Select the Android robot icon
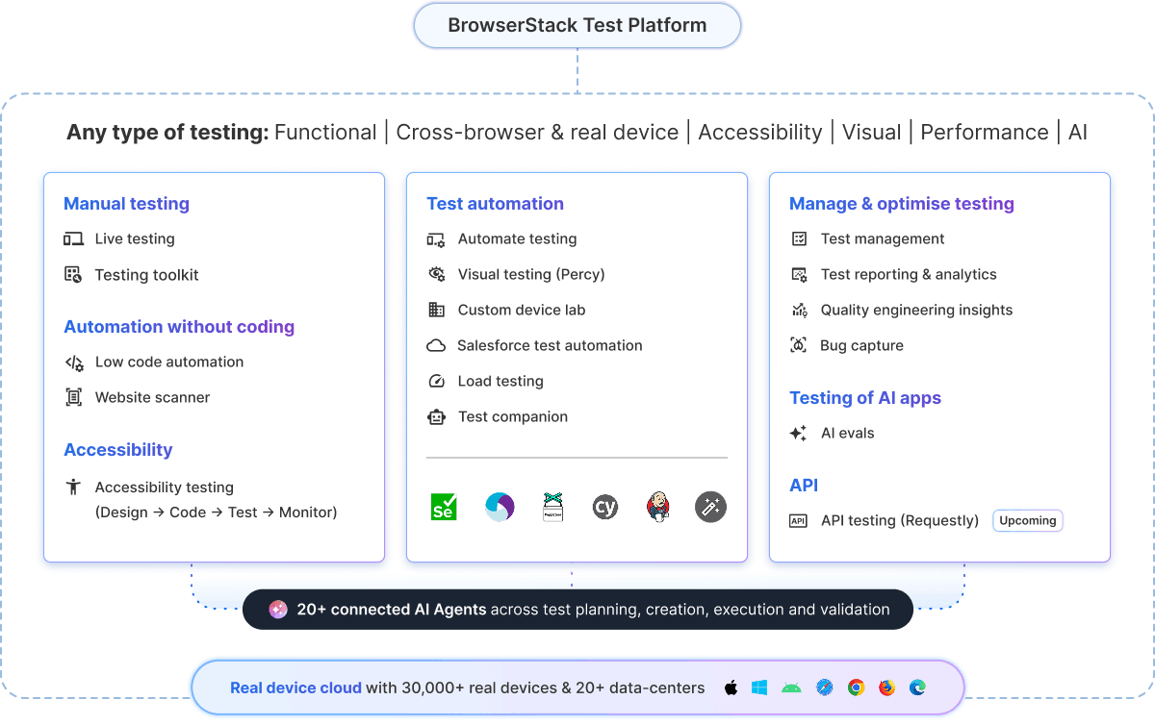Image resolution: width=1155 pixels, height=725 pixels. click(791, 687)
